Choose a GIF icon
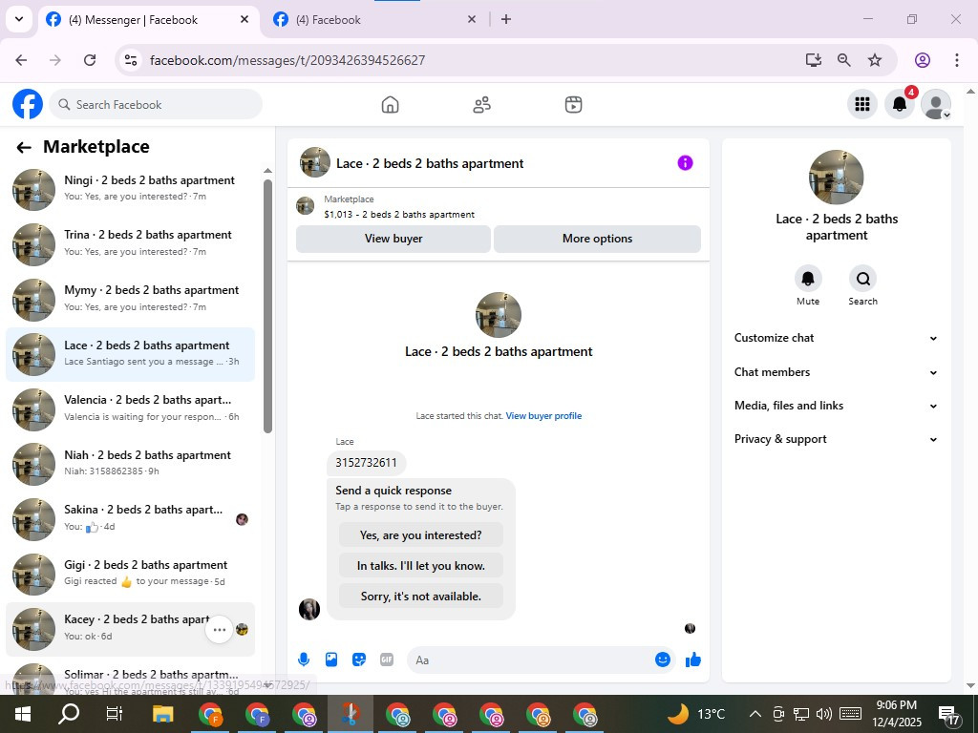The width and height of the screenshot is (978, 733). (387, 660)
